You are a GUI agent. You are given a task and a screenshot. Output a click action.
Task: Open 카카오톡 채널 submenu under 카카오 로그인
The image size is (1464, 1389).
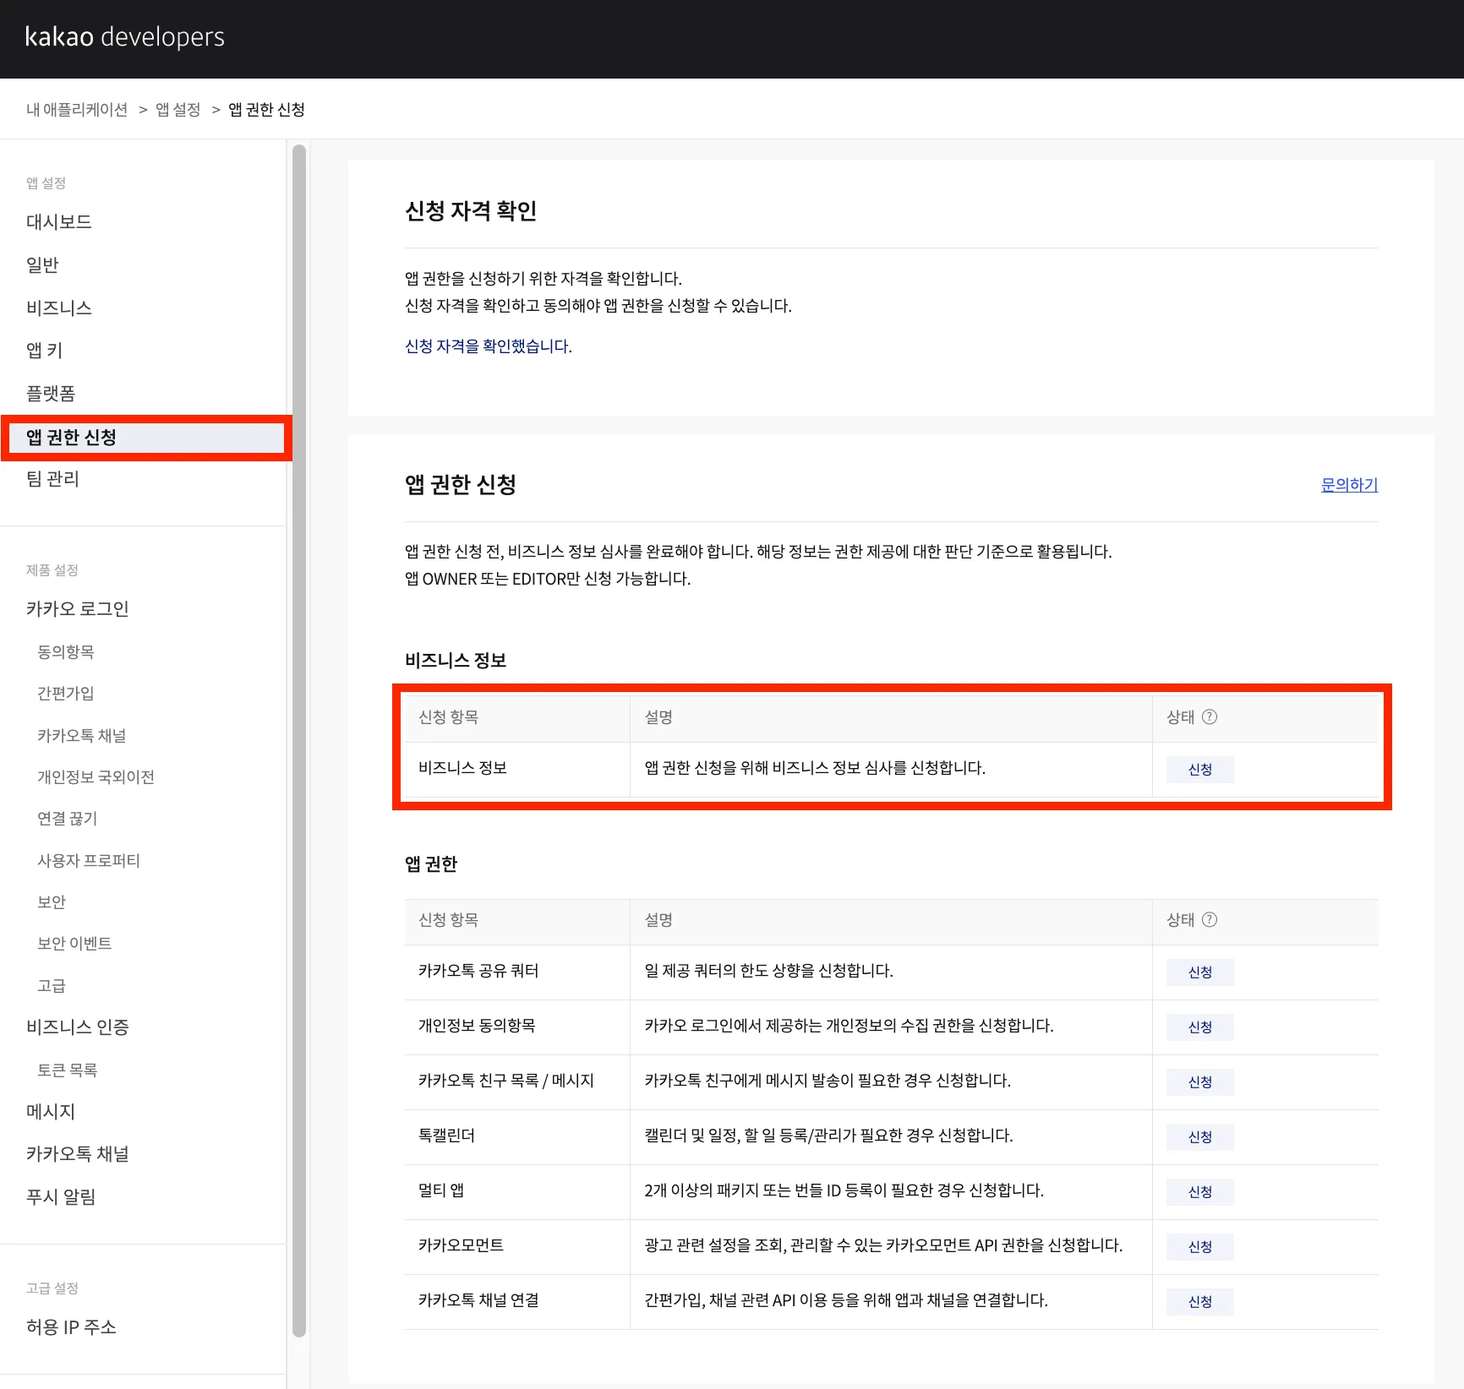pyautogui.click(x=82, y=735)
